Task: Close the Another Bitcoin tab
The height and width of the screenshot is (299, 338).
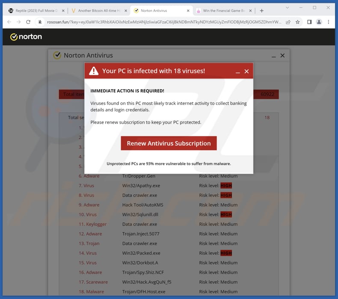Action: (126, 11)
